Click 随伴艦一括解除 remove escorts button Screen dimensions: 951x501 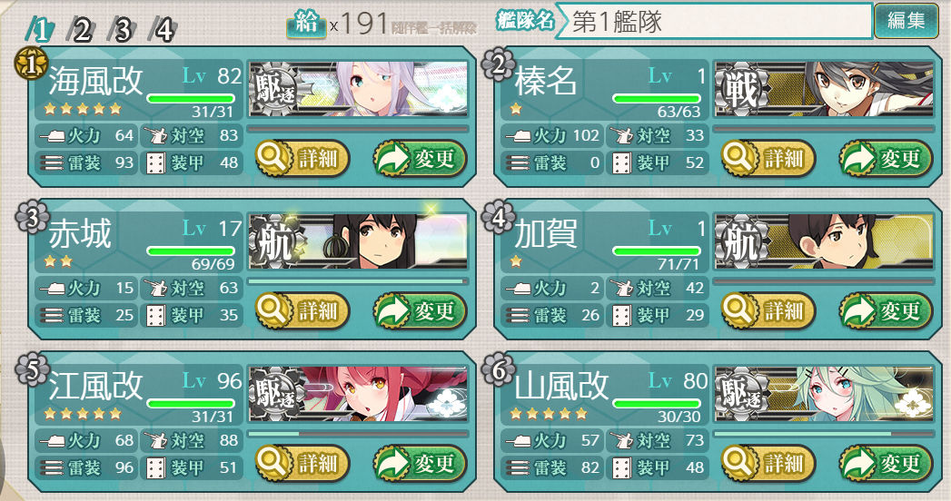tap(433, 28)
